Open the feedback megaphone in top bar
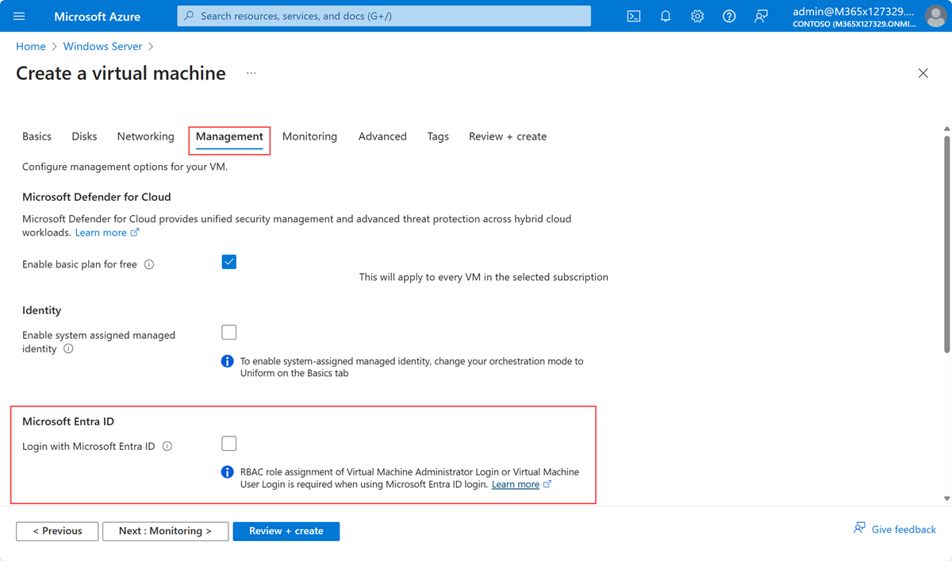 (760, 16)
